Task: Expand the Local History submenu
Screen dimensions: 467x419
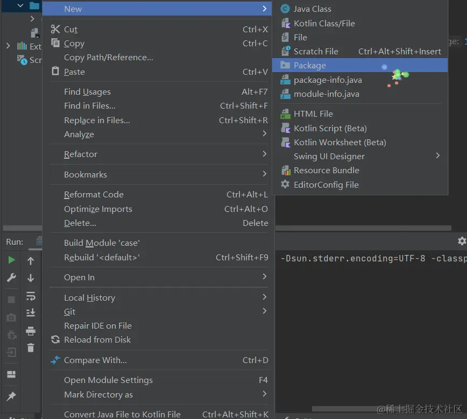Action: coord(265,297)
